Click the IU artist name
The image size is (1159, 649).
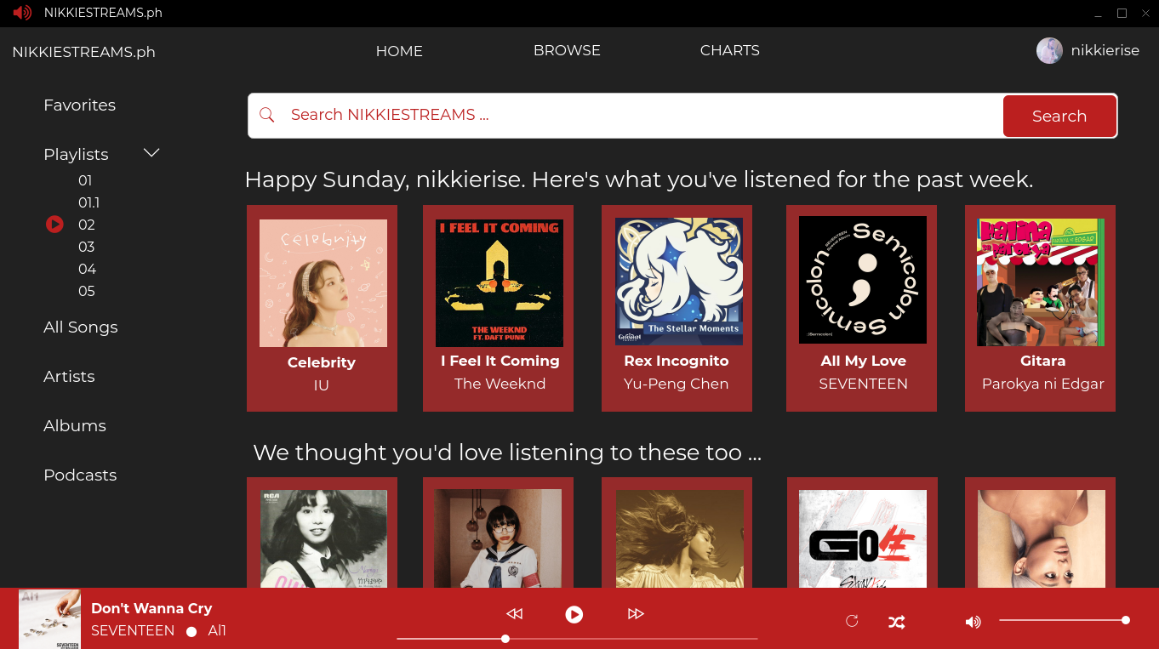pos(322,385)
